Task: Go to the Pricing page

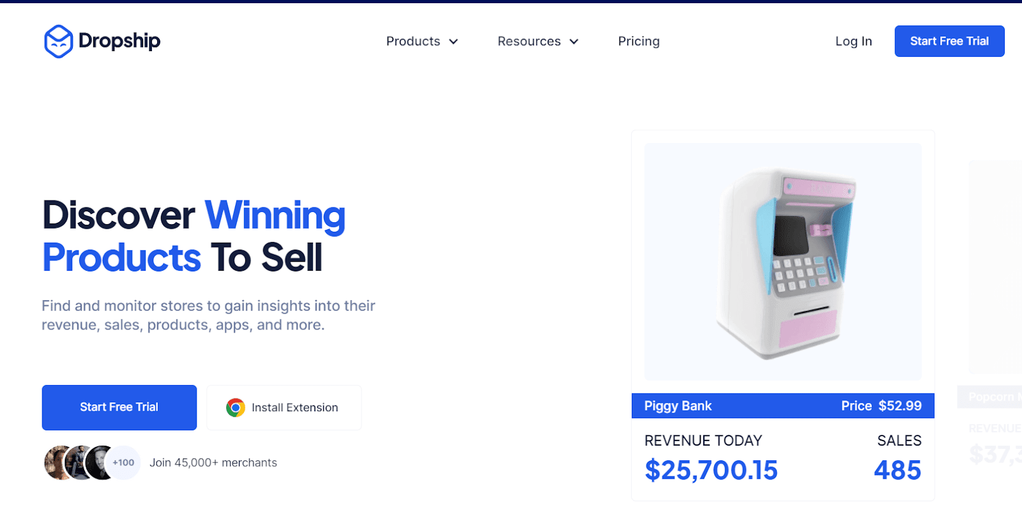Action: click(x=639, y=42)
